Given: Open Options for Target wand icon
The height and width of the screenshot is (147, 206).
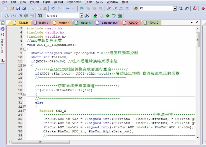Looking at the screenshot, I should click(x=87, y=16).
